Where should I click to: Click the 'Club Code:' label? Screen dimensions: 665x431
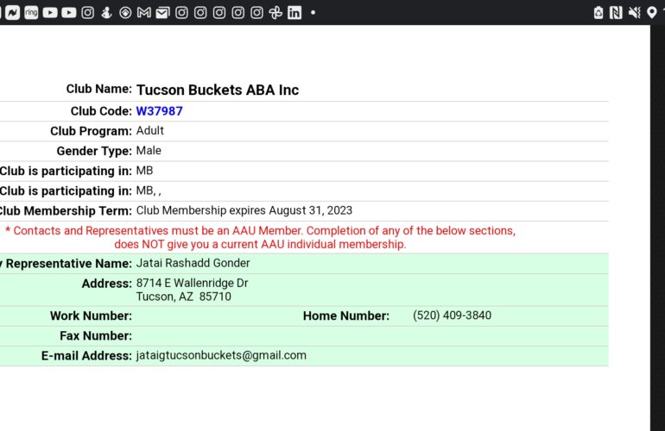(101, 111)
